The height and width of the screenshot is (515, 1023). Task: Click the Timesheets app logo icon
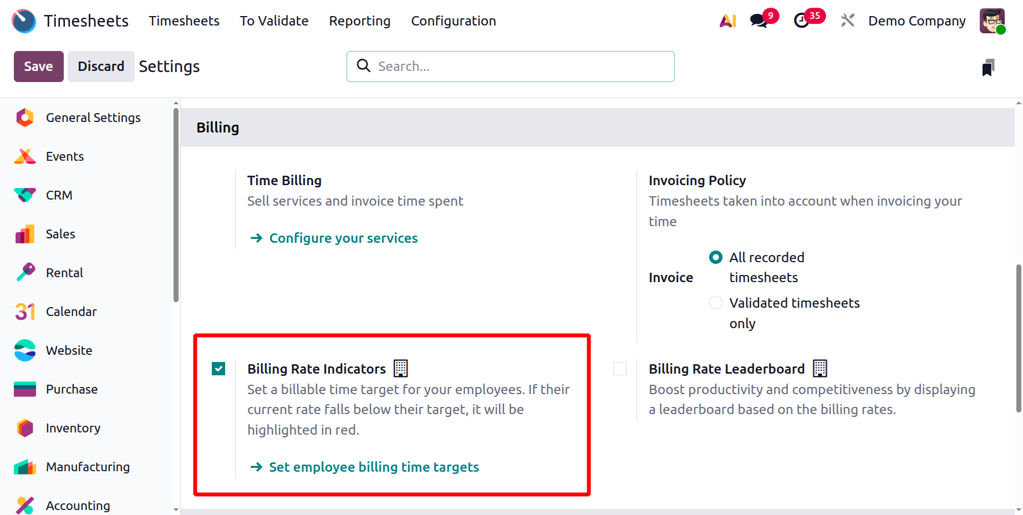pyautogui.click(x=24, y=21)
